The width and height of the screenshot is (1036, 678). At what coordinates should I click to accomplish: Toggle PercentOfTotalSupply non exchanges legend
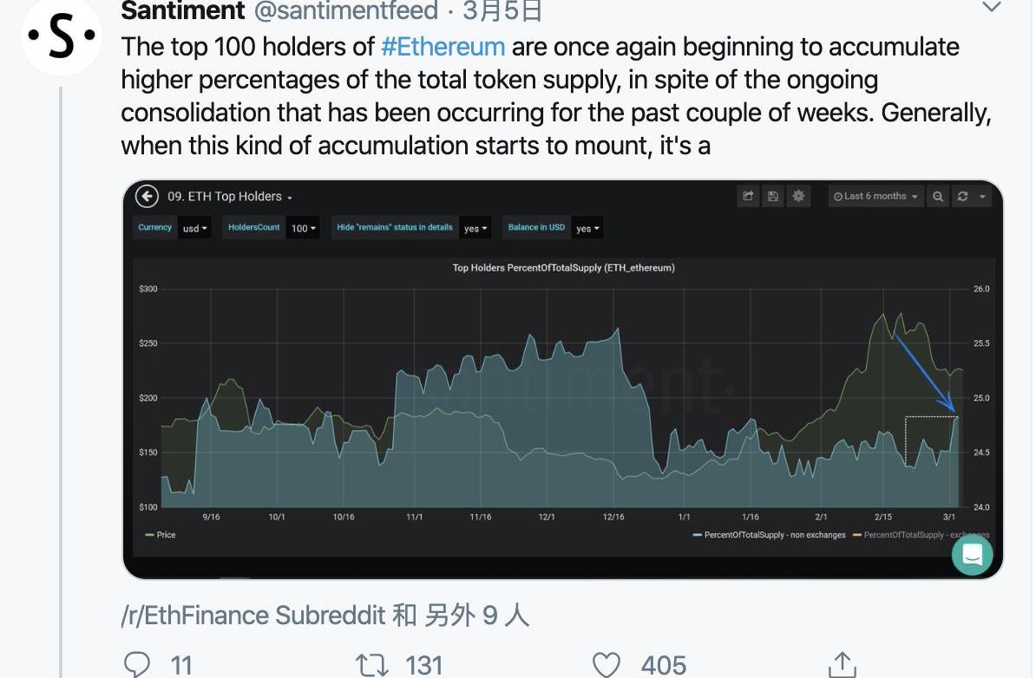point(769,535)
